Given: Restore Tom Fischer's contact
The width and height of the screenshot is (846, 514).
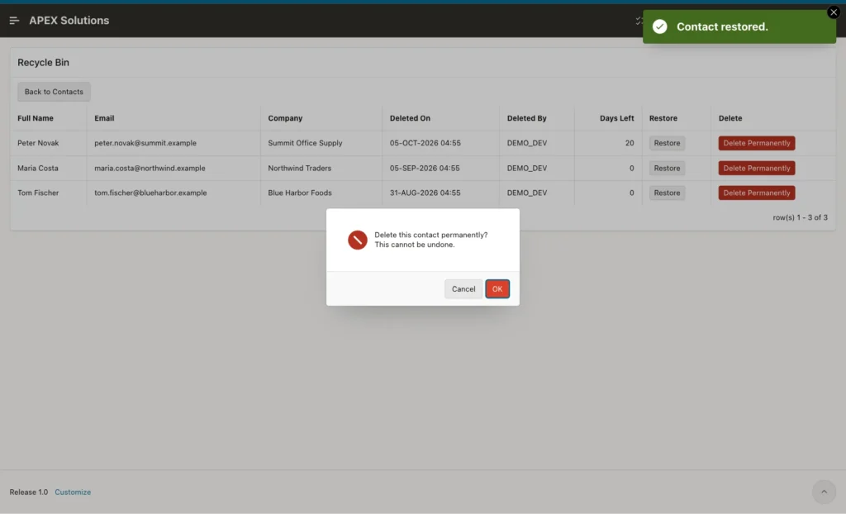Looking at the screenshot, I should (x=667, y=193).
